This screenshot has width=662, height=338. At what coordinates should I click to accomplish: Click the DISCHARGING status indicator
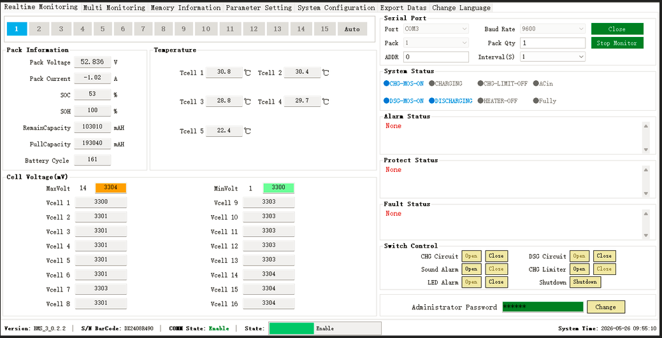450,101
